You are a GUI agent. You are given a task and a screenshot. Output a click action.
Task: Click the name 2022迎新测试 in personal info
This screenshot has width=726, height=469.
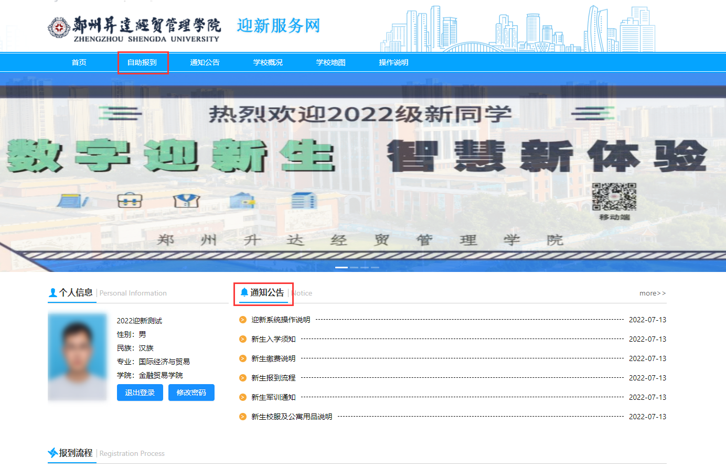(x=140, y=321)
